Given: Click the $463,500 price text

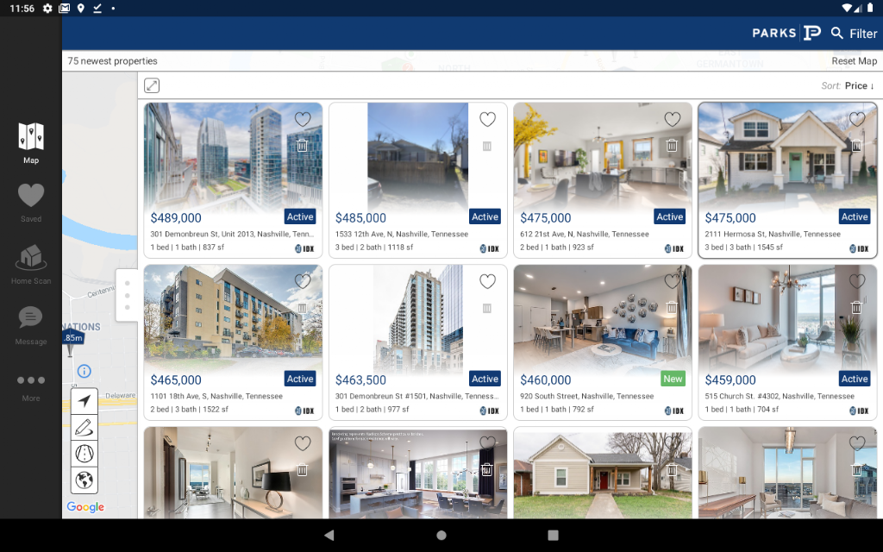Looking at the screenshot, I should coord(360,380).
